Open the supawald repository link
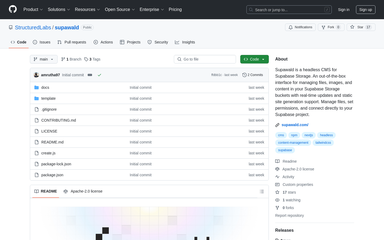 point(67,27)
